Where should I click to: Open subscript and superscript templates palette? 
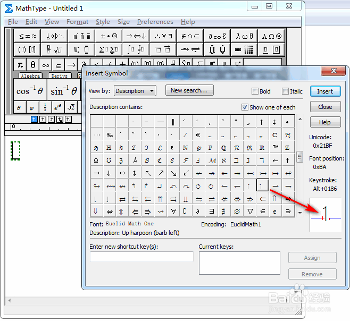[81, 49]
